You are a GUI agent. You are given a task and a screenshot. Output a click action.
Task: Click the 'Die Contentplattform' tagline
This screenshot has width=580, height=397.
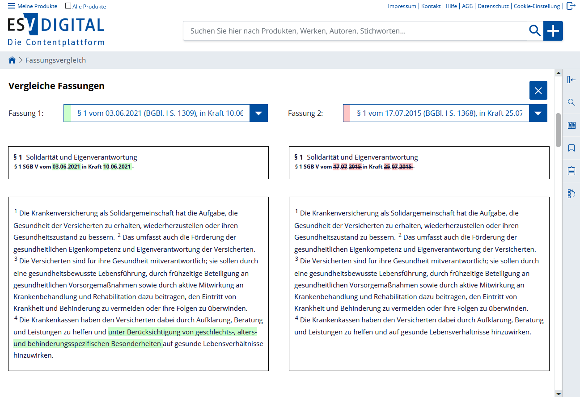(56, 42)
